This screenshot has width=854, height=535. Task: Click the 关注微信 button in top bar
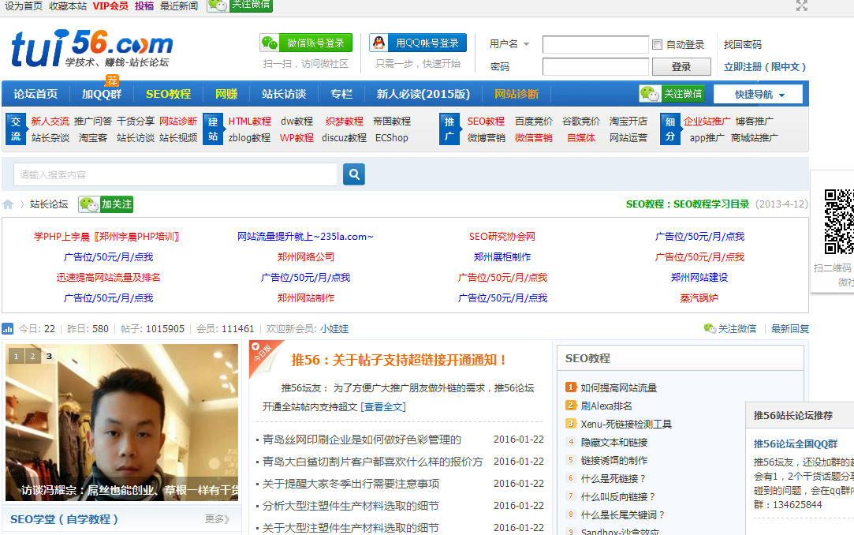tap(240, 6)
